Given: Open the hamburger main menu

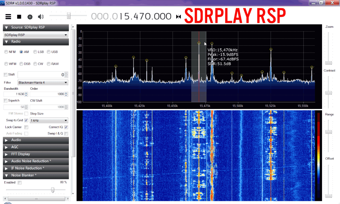Looking at the screenshot, I should click(8, 17).
